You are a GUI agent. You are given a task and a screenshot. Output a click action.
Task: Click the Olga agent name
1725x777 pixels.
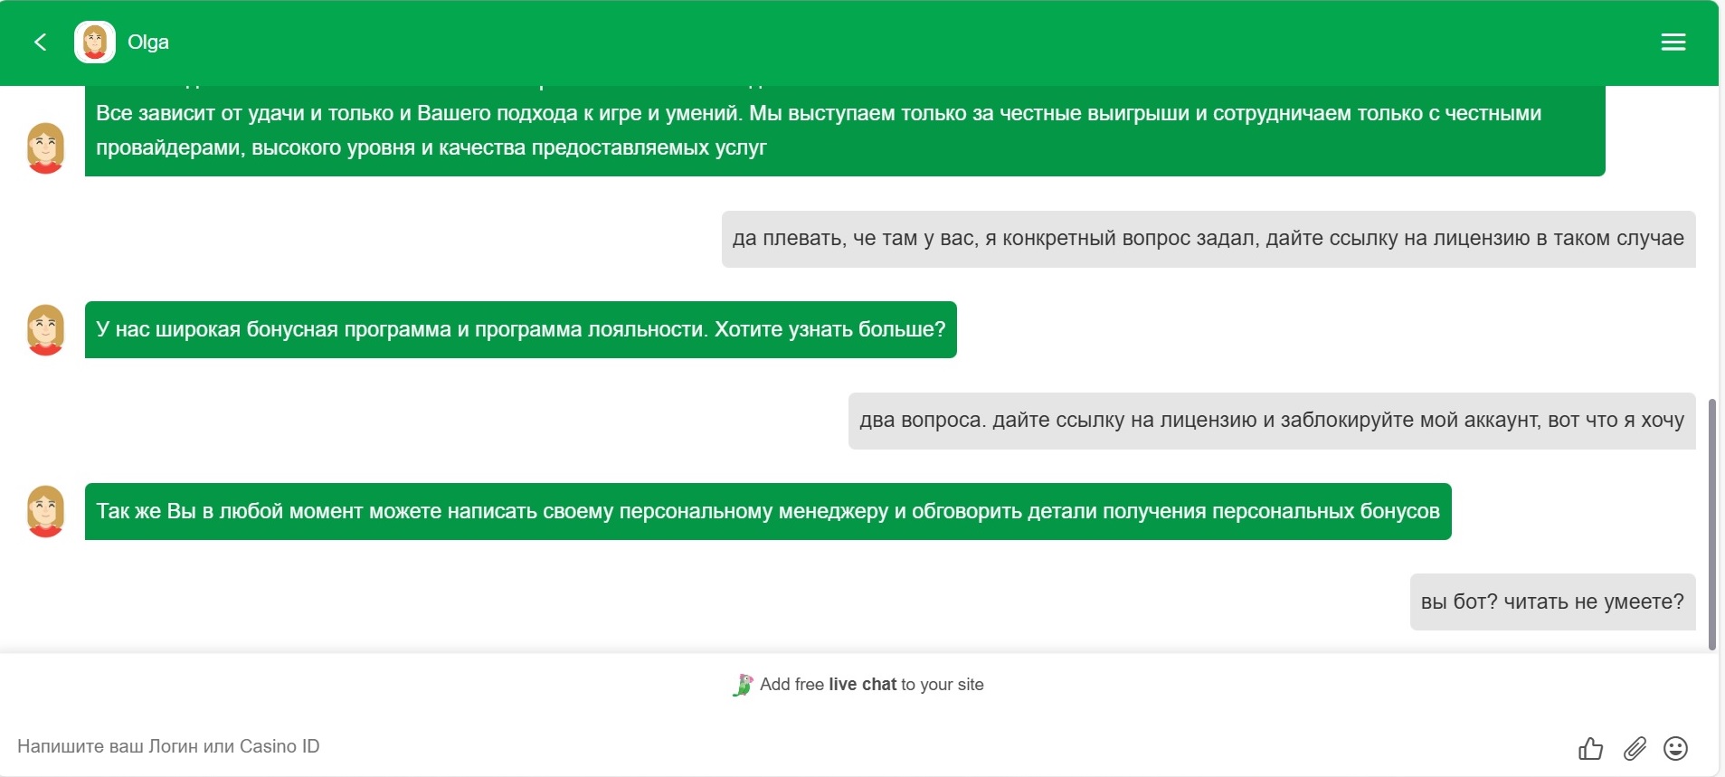pyautogui.click(x=148, y=43)
